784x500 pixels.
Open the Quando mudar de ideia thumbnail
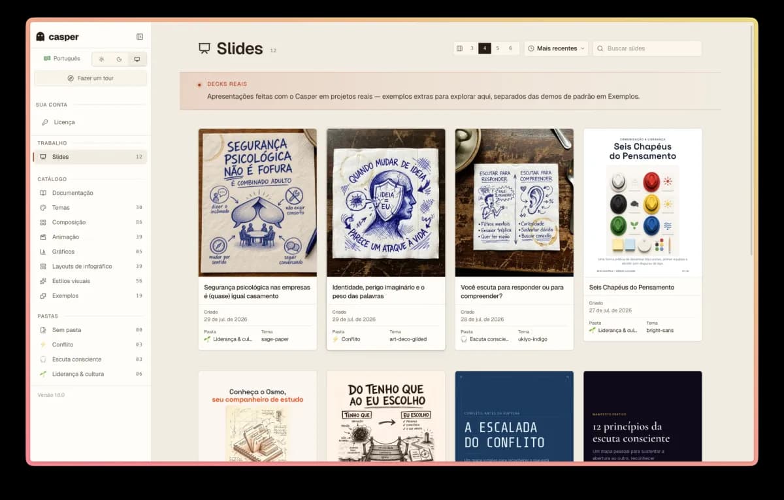click(x=386, y=203)
